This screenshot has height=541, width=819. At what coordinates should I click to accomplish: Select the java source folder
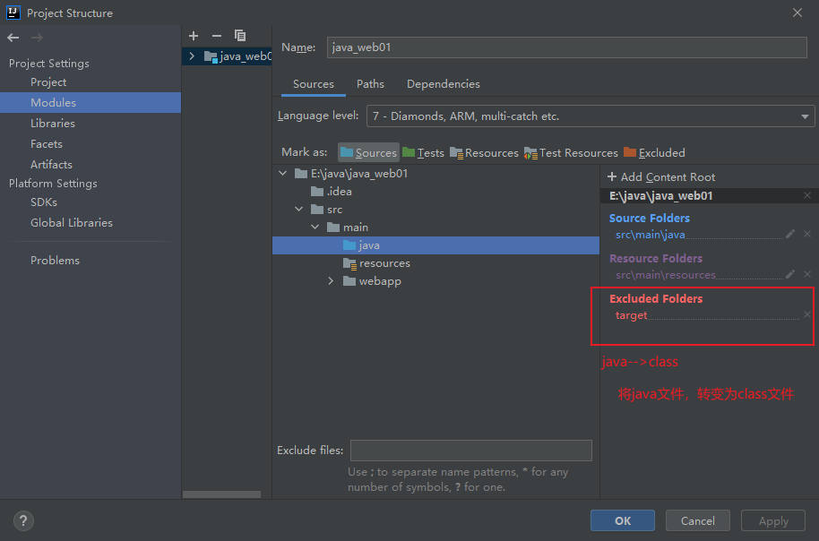[435, 245]
